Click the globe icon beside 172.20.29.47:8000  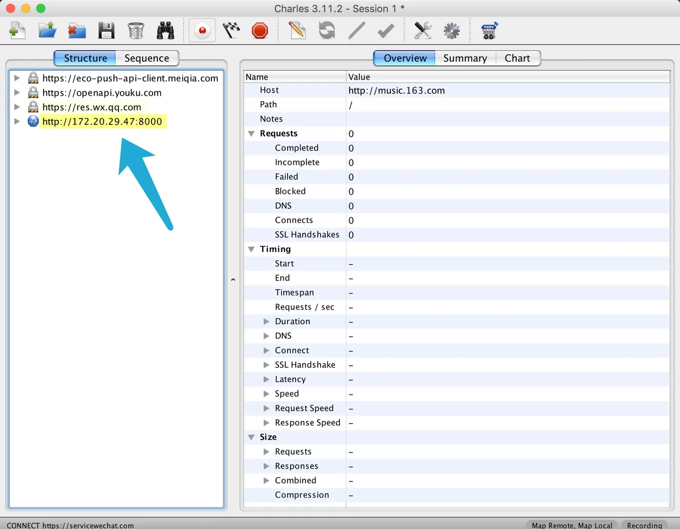point(33,121)
